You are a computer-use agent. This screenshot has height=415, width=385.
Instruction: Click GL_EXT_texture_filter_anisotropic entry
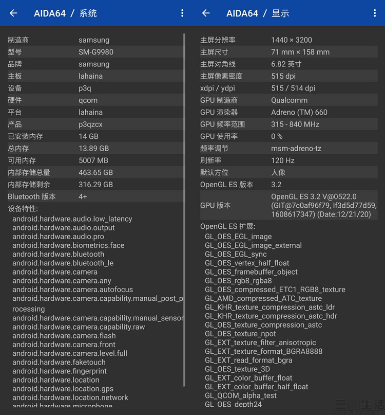tap(260, 342)
